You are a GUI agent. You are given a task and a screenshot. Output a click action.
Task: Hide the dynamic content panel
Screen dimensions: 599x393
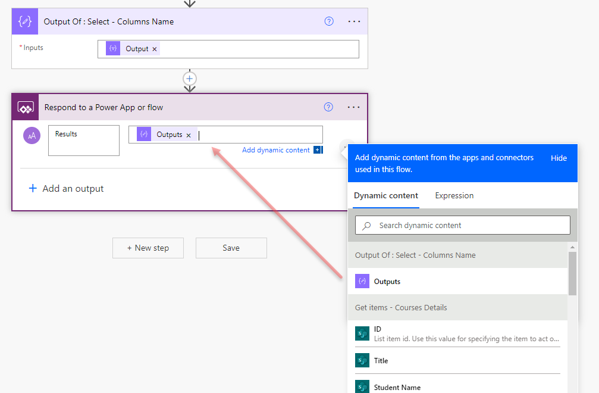coord(559,158)
